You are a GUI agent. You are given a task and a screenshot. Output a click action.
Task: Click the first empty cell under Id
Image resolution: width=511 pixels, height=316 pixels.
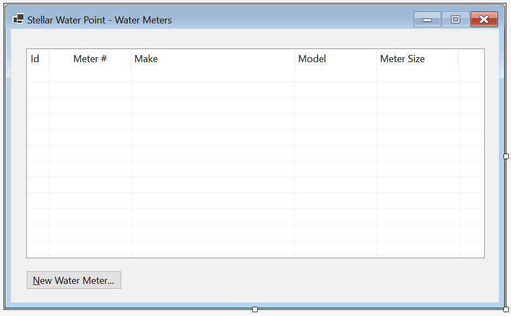(38, 75)
